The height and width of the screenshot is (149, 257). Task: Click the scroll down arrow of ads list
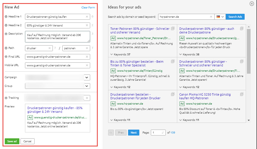249,120
